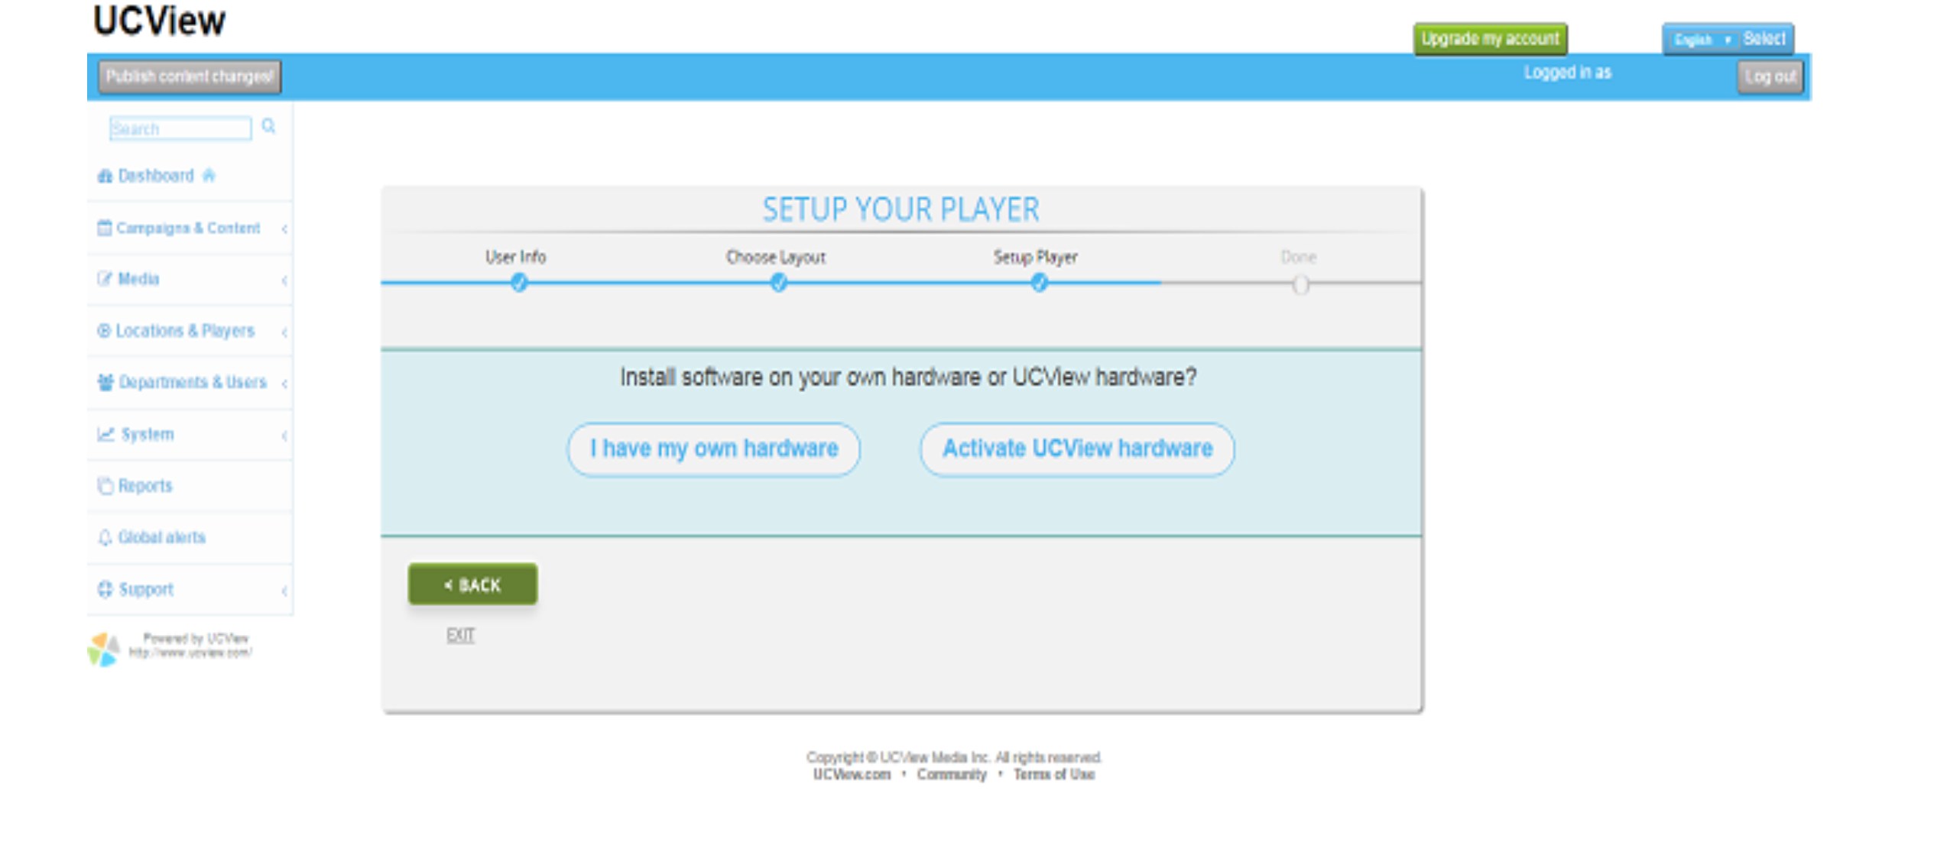Click the Support lifebuoy icon

point(105,589)
